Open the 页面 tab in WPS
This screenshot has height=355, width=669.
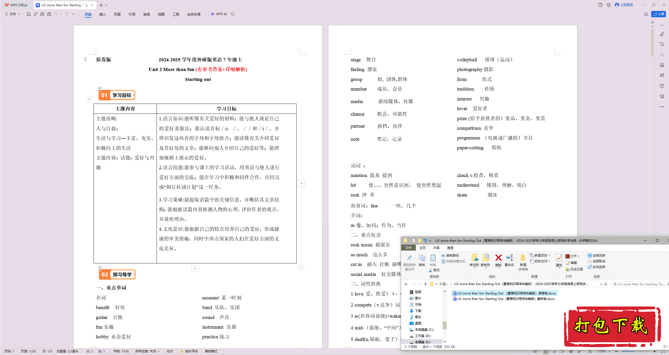(117, 14)
